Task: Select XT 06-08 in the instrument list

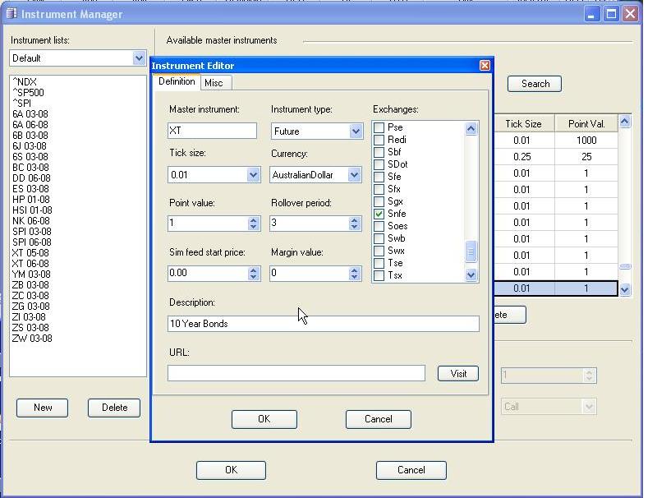Action: click(31, 263)
